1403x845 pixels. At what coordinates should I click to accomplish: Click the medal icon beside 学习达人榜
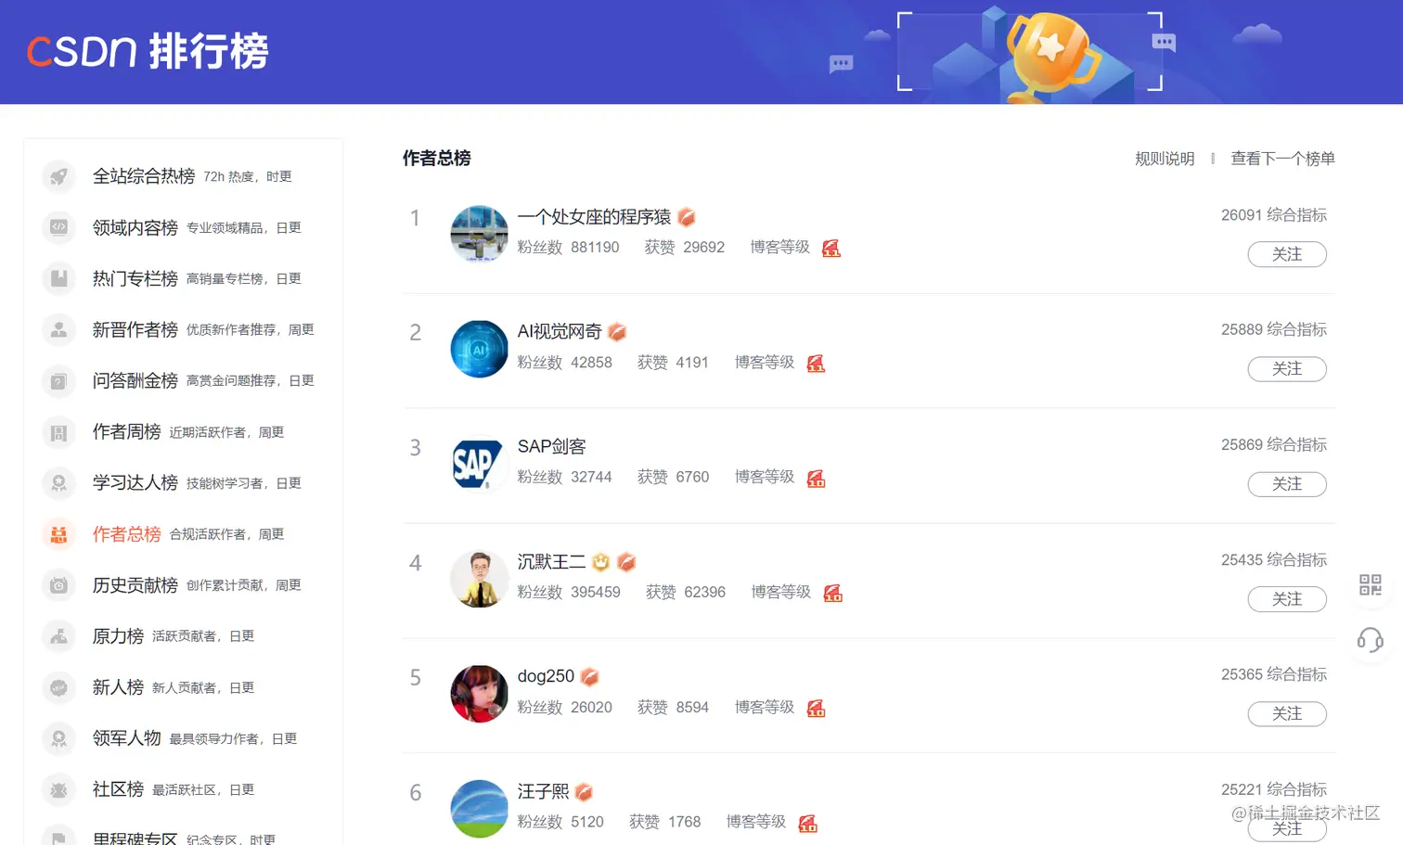tap(58, 483)
